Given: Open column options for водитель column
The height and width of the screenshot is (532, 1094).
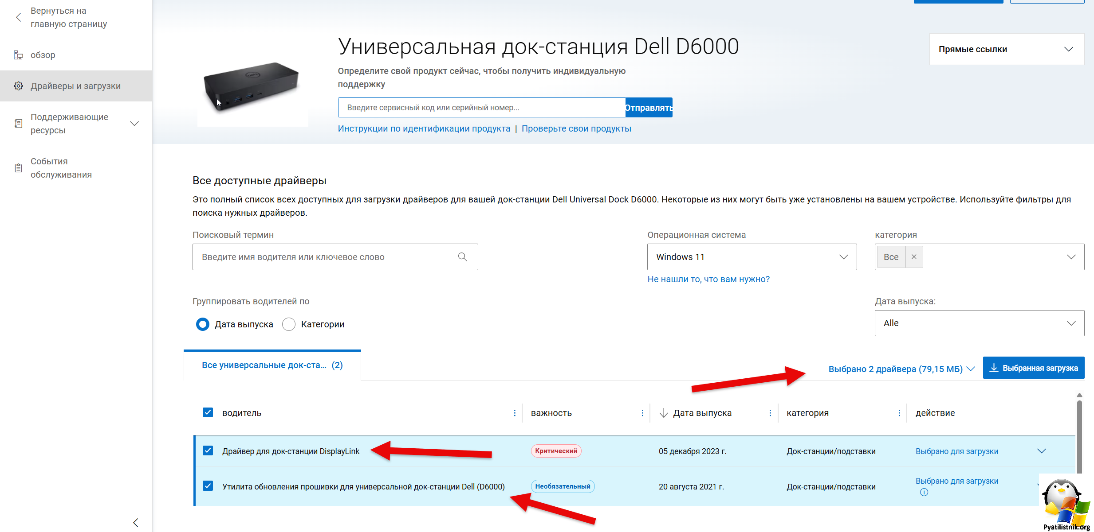Looking at the screenshot, I should pyautogui.click(x=515, y=413).
